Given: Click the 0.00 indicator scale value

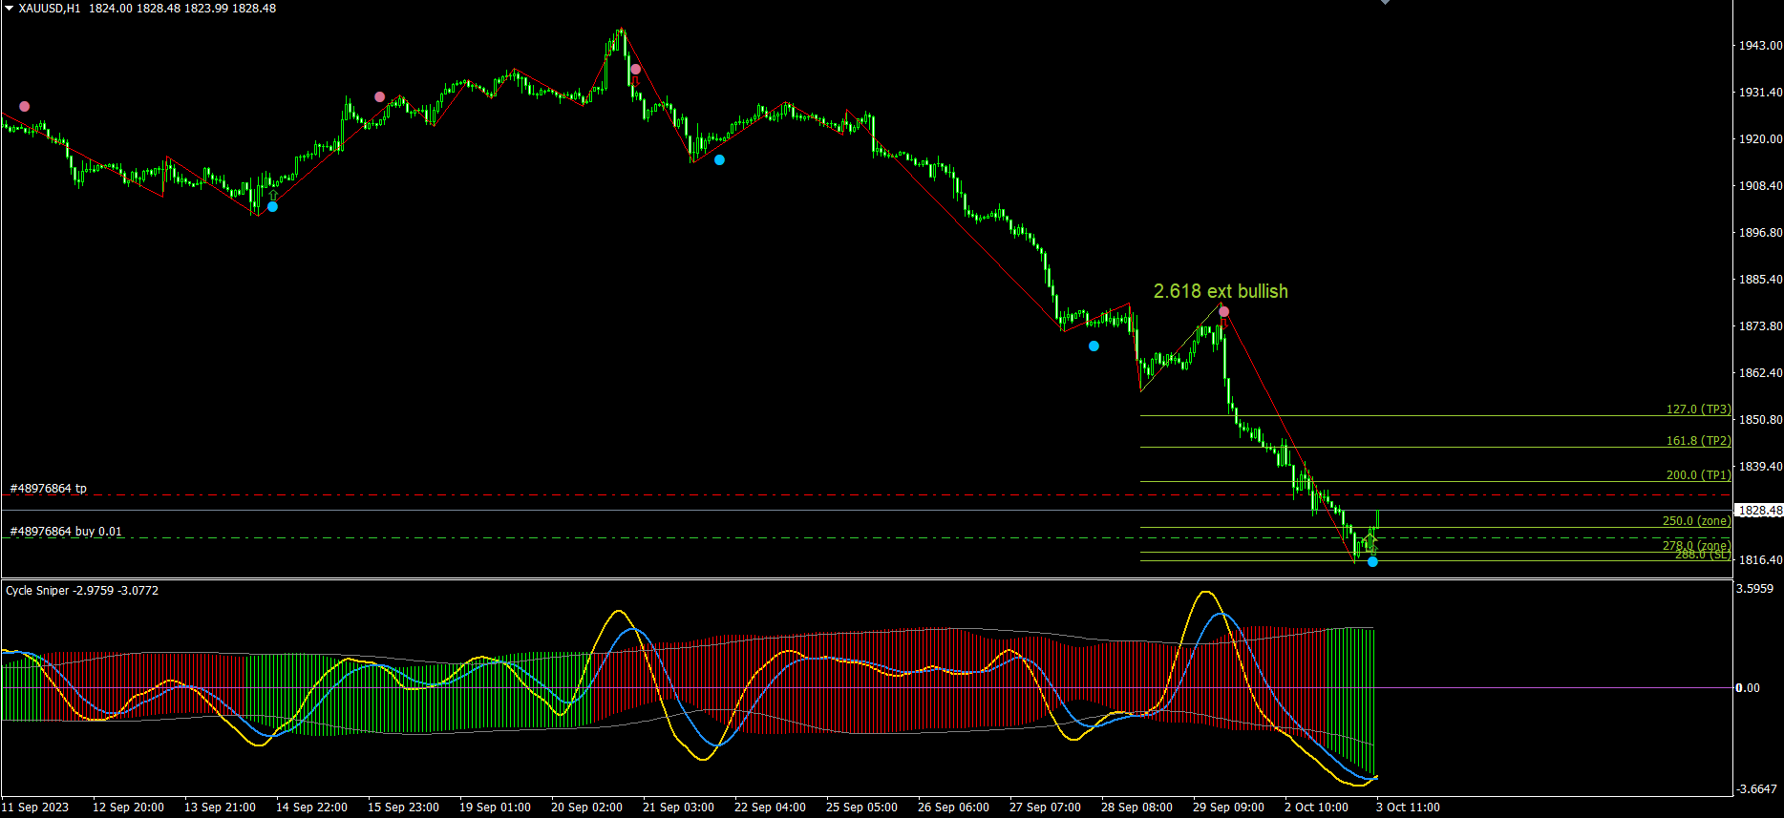Looking at the screenshot, I should (1748, 688).
